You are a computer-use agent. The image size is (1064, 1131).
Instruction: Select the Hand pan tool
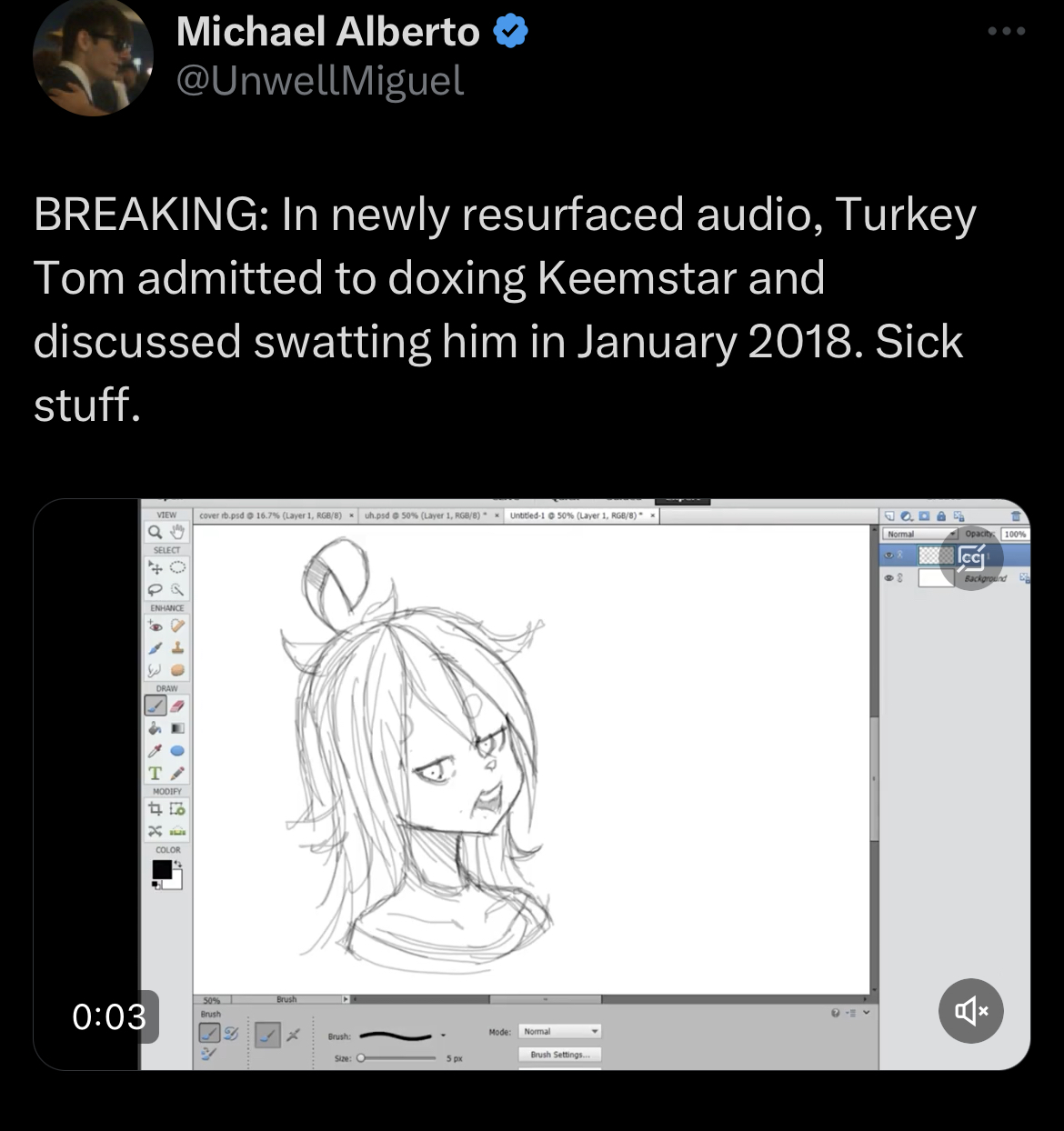(x=177, y=532)
